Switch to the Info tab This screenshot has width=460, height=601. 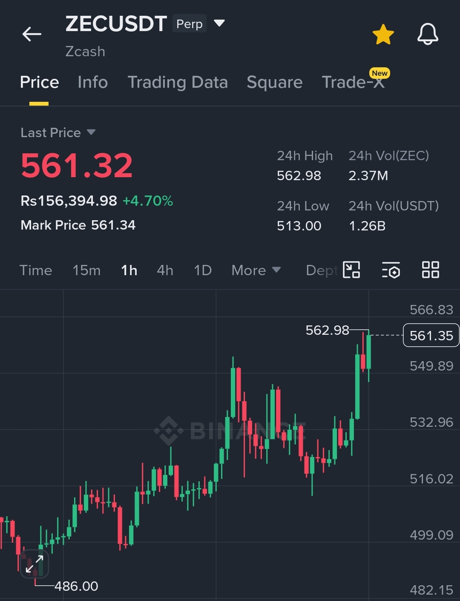point(93,82)
